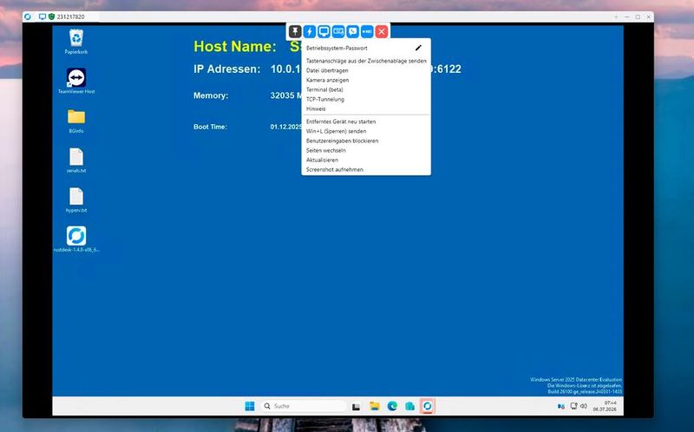Open volume icon in remote system tray
This screenshot has height=432, width=694.
click(584, 406)
